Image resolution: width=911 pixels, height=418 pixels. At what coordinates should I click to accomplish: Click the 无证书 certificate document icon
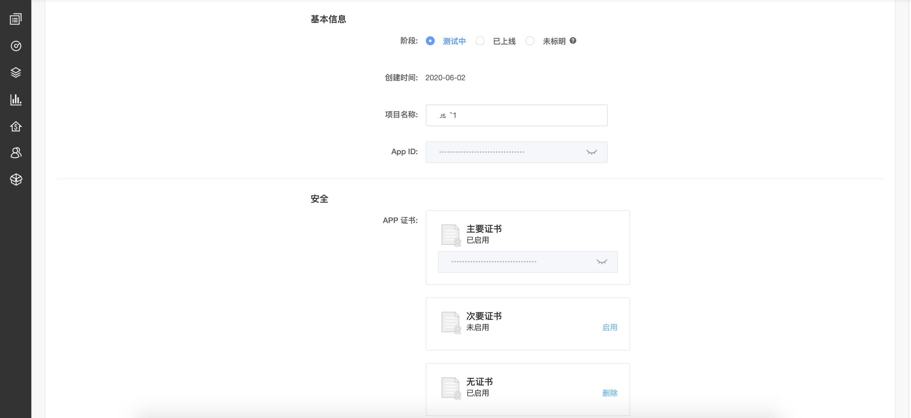[x=450, y=388]
